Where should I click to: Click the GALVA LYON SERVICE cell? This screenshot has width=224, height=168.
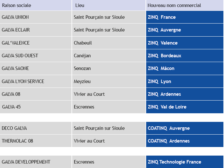pos(36,81)
